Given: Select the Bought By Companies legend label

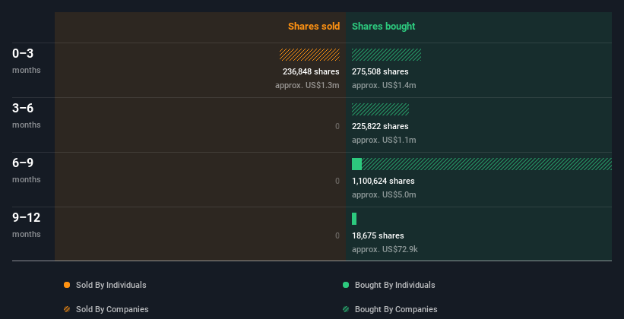Looking at the screenshot, I should pos(396,309).
